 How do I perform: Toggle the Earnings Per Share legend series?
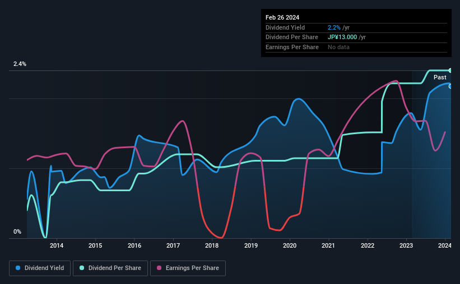188,268
